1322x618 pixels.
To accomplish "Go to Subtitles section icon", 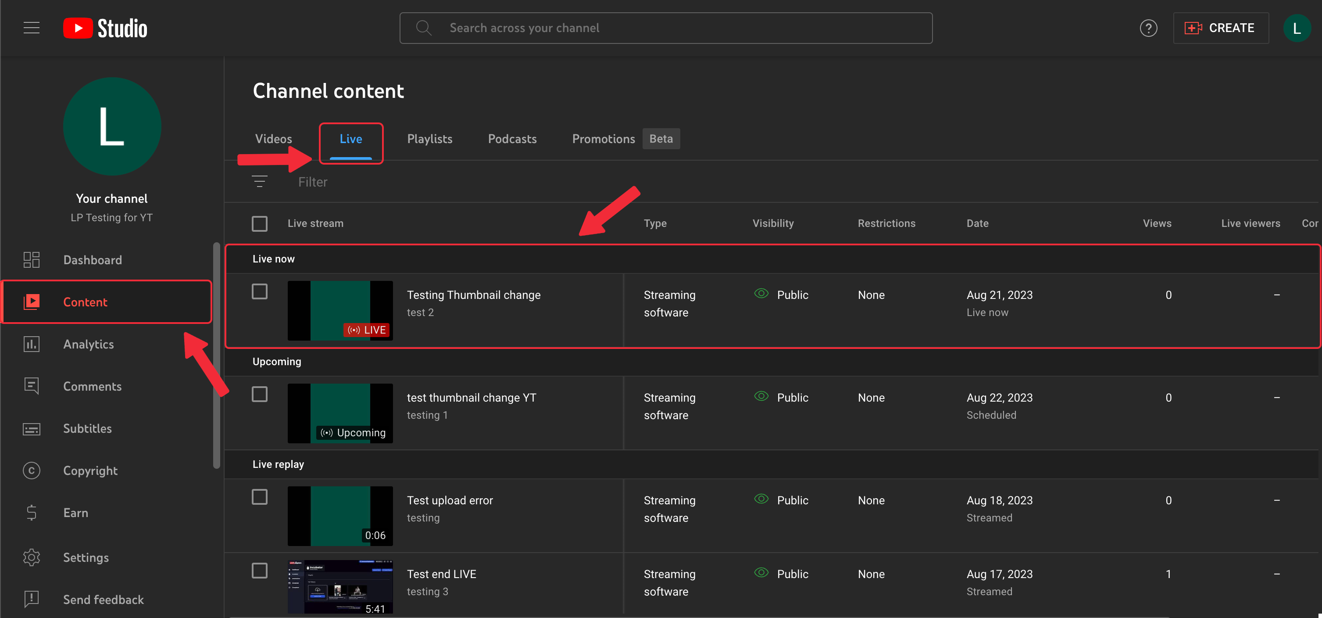I will pos(31,428).
